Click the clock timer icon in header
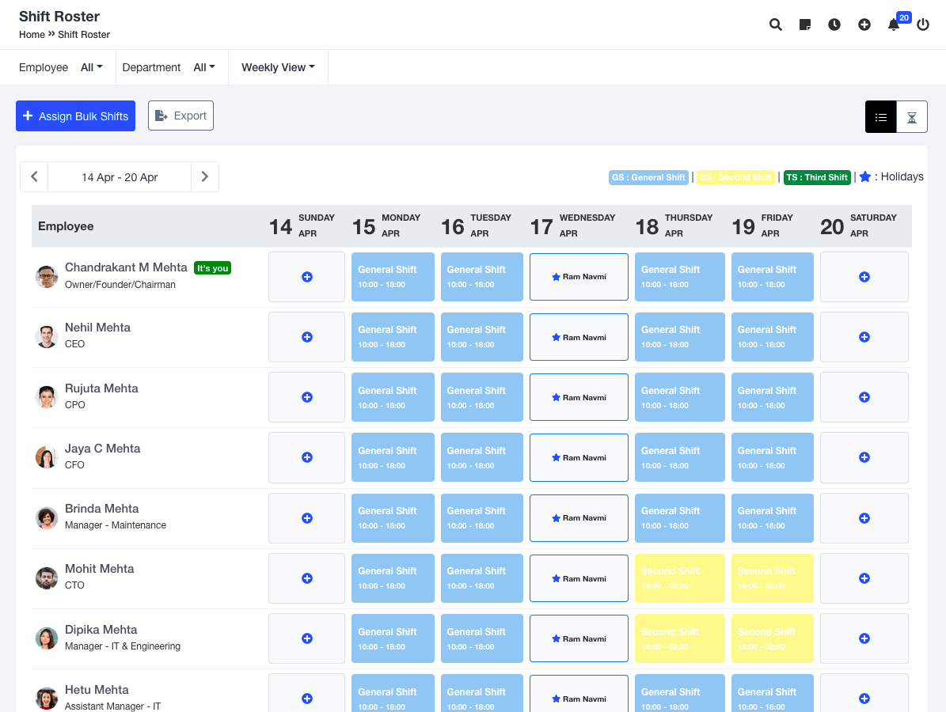Screen dimensions: 946x712 coord(834,25)
